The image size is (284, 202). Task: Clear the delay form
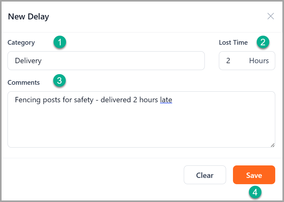click(x=205, y=175)
